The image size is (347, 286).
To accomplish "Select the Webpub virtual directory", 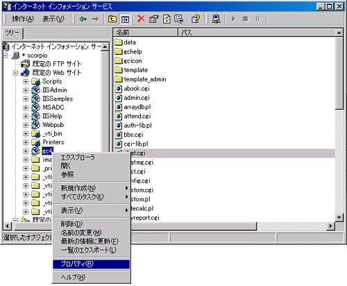I will [x=53, y=125].
